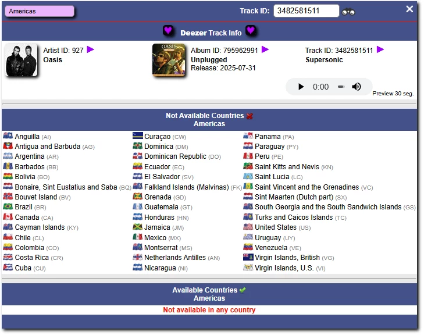Click the Honduras (HN) entry
The width and height of the screenshot is (424, 335).
(x=161, y=217)
